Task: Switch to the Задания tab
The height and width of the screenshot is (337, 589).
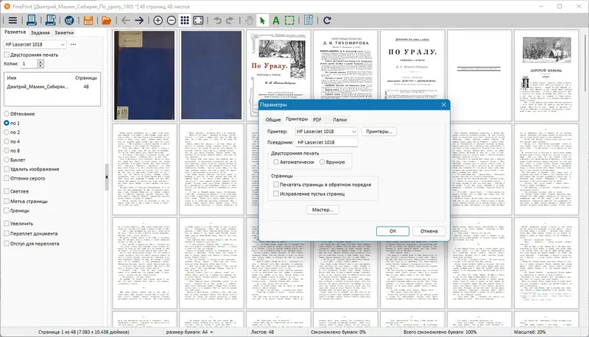Action: (40, 32)
